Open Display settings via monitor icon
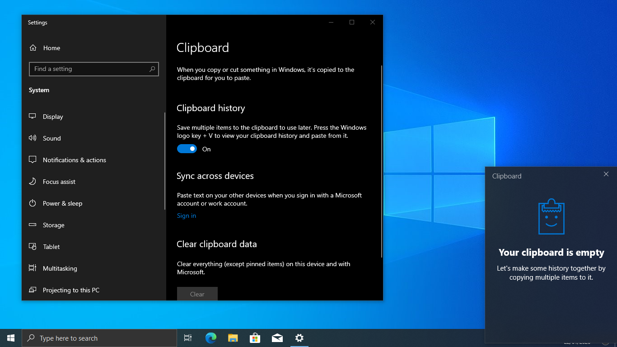The image size is (617, 347). pos(33,117)
